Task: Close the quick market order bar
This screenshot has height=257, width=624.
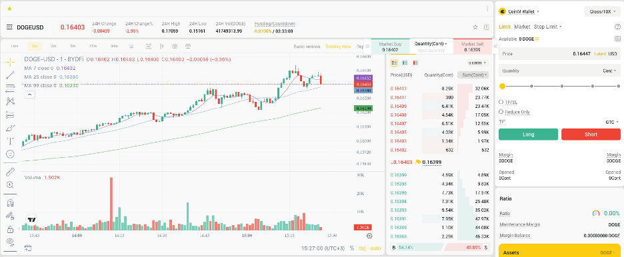Action: point(495,47)
